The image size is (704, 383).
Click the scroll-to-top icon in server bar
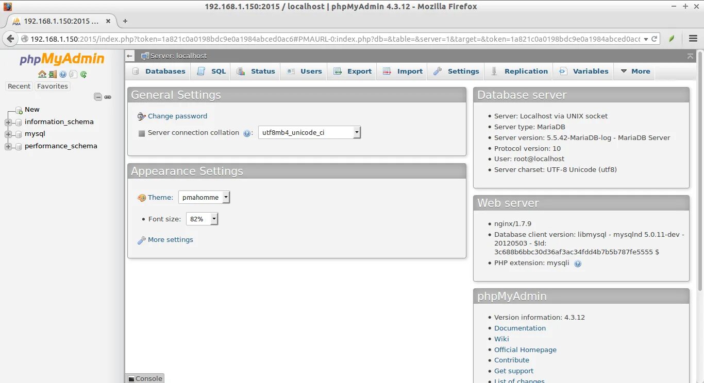tap(690, 56)
